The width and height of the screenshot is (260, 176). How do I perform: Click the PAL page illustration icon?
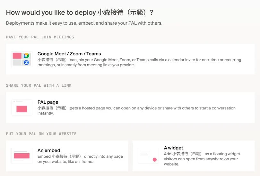click(22, 108)
